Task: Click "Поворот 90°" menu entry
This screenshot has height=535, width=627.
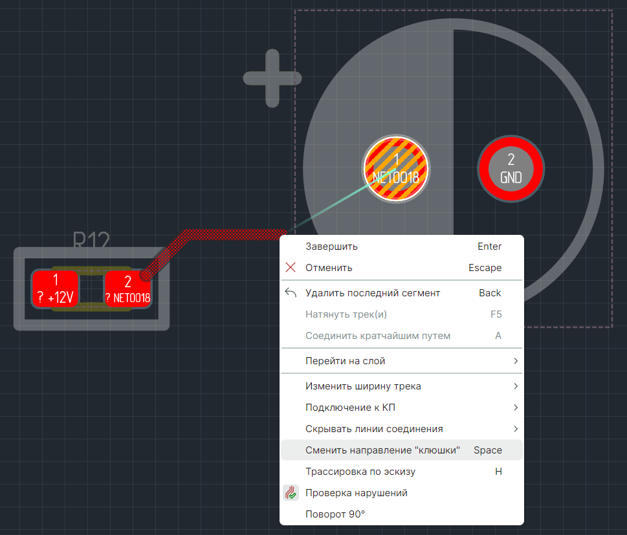Action: click(335, 514)
